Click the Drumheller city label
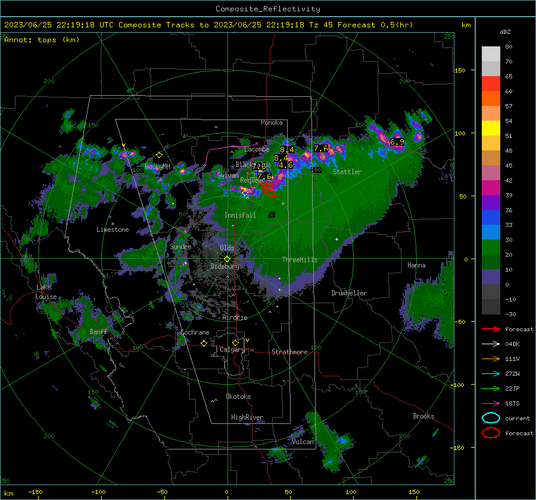Image resolution: width=536 pixels, height=500 pixels. click(x=349, y=293)
